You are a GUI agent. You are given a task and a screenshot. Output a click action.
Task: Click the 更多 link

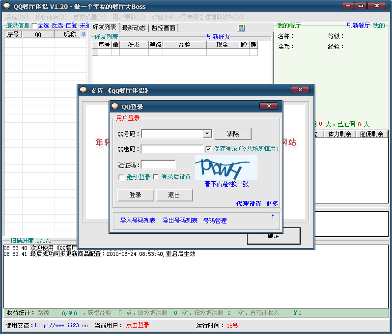click(272, 204)
